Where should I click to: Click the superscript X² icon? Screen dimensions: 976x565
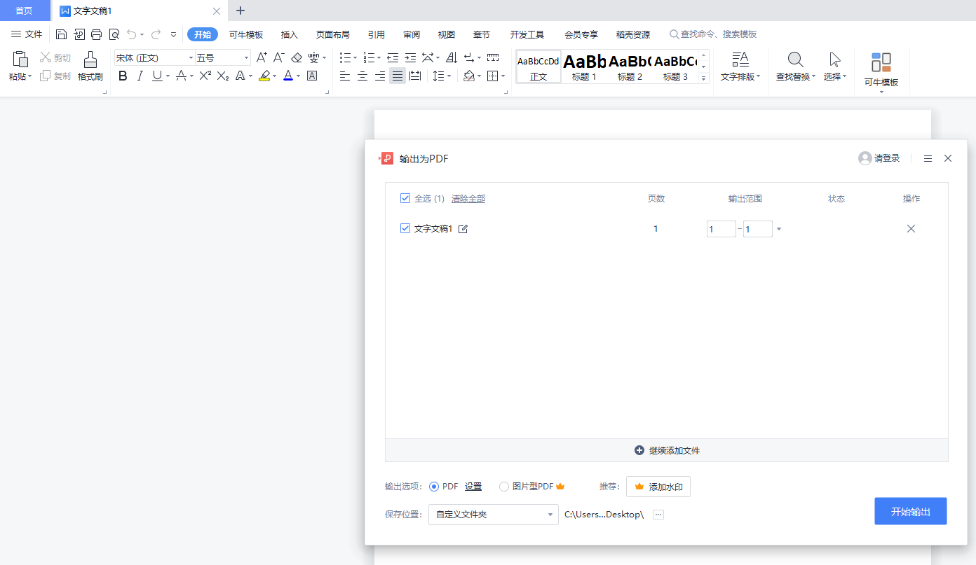point(203,76)
